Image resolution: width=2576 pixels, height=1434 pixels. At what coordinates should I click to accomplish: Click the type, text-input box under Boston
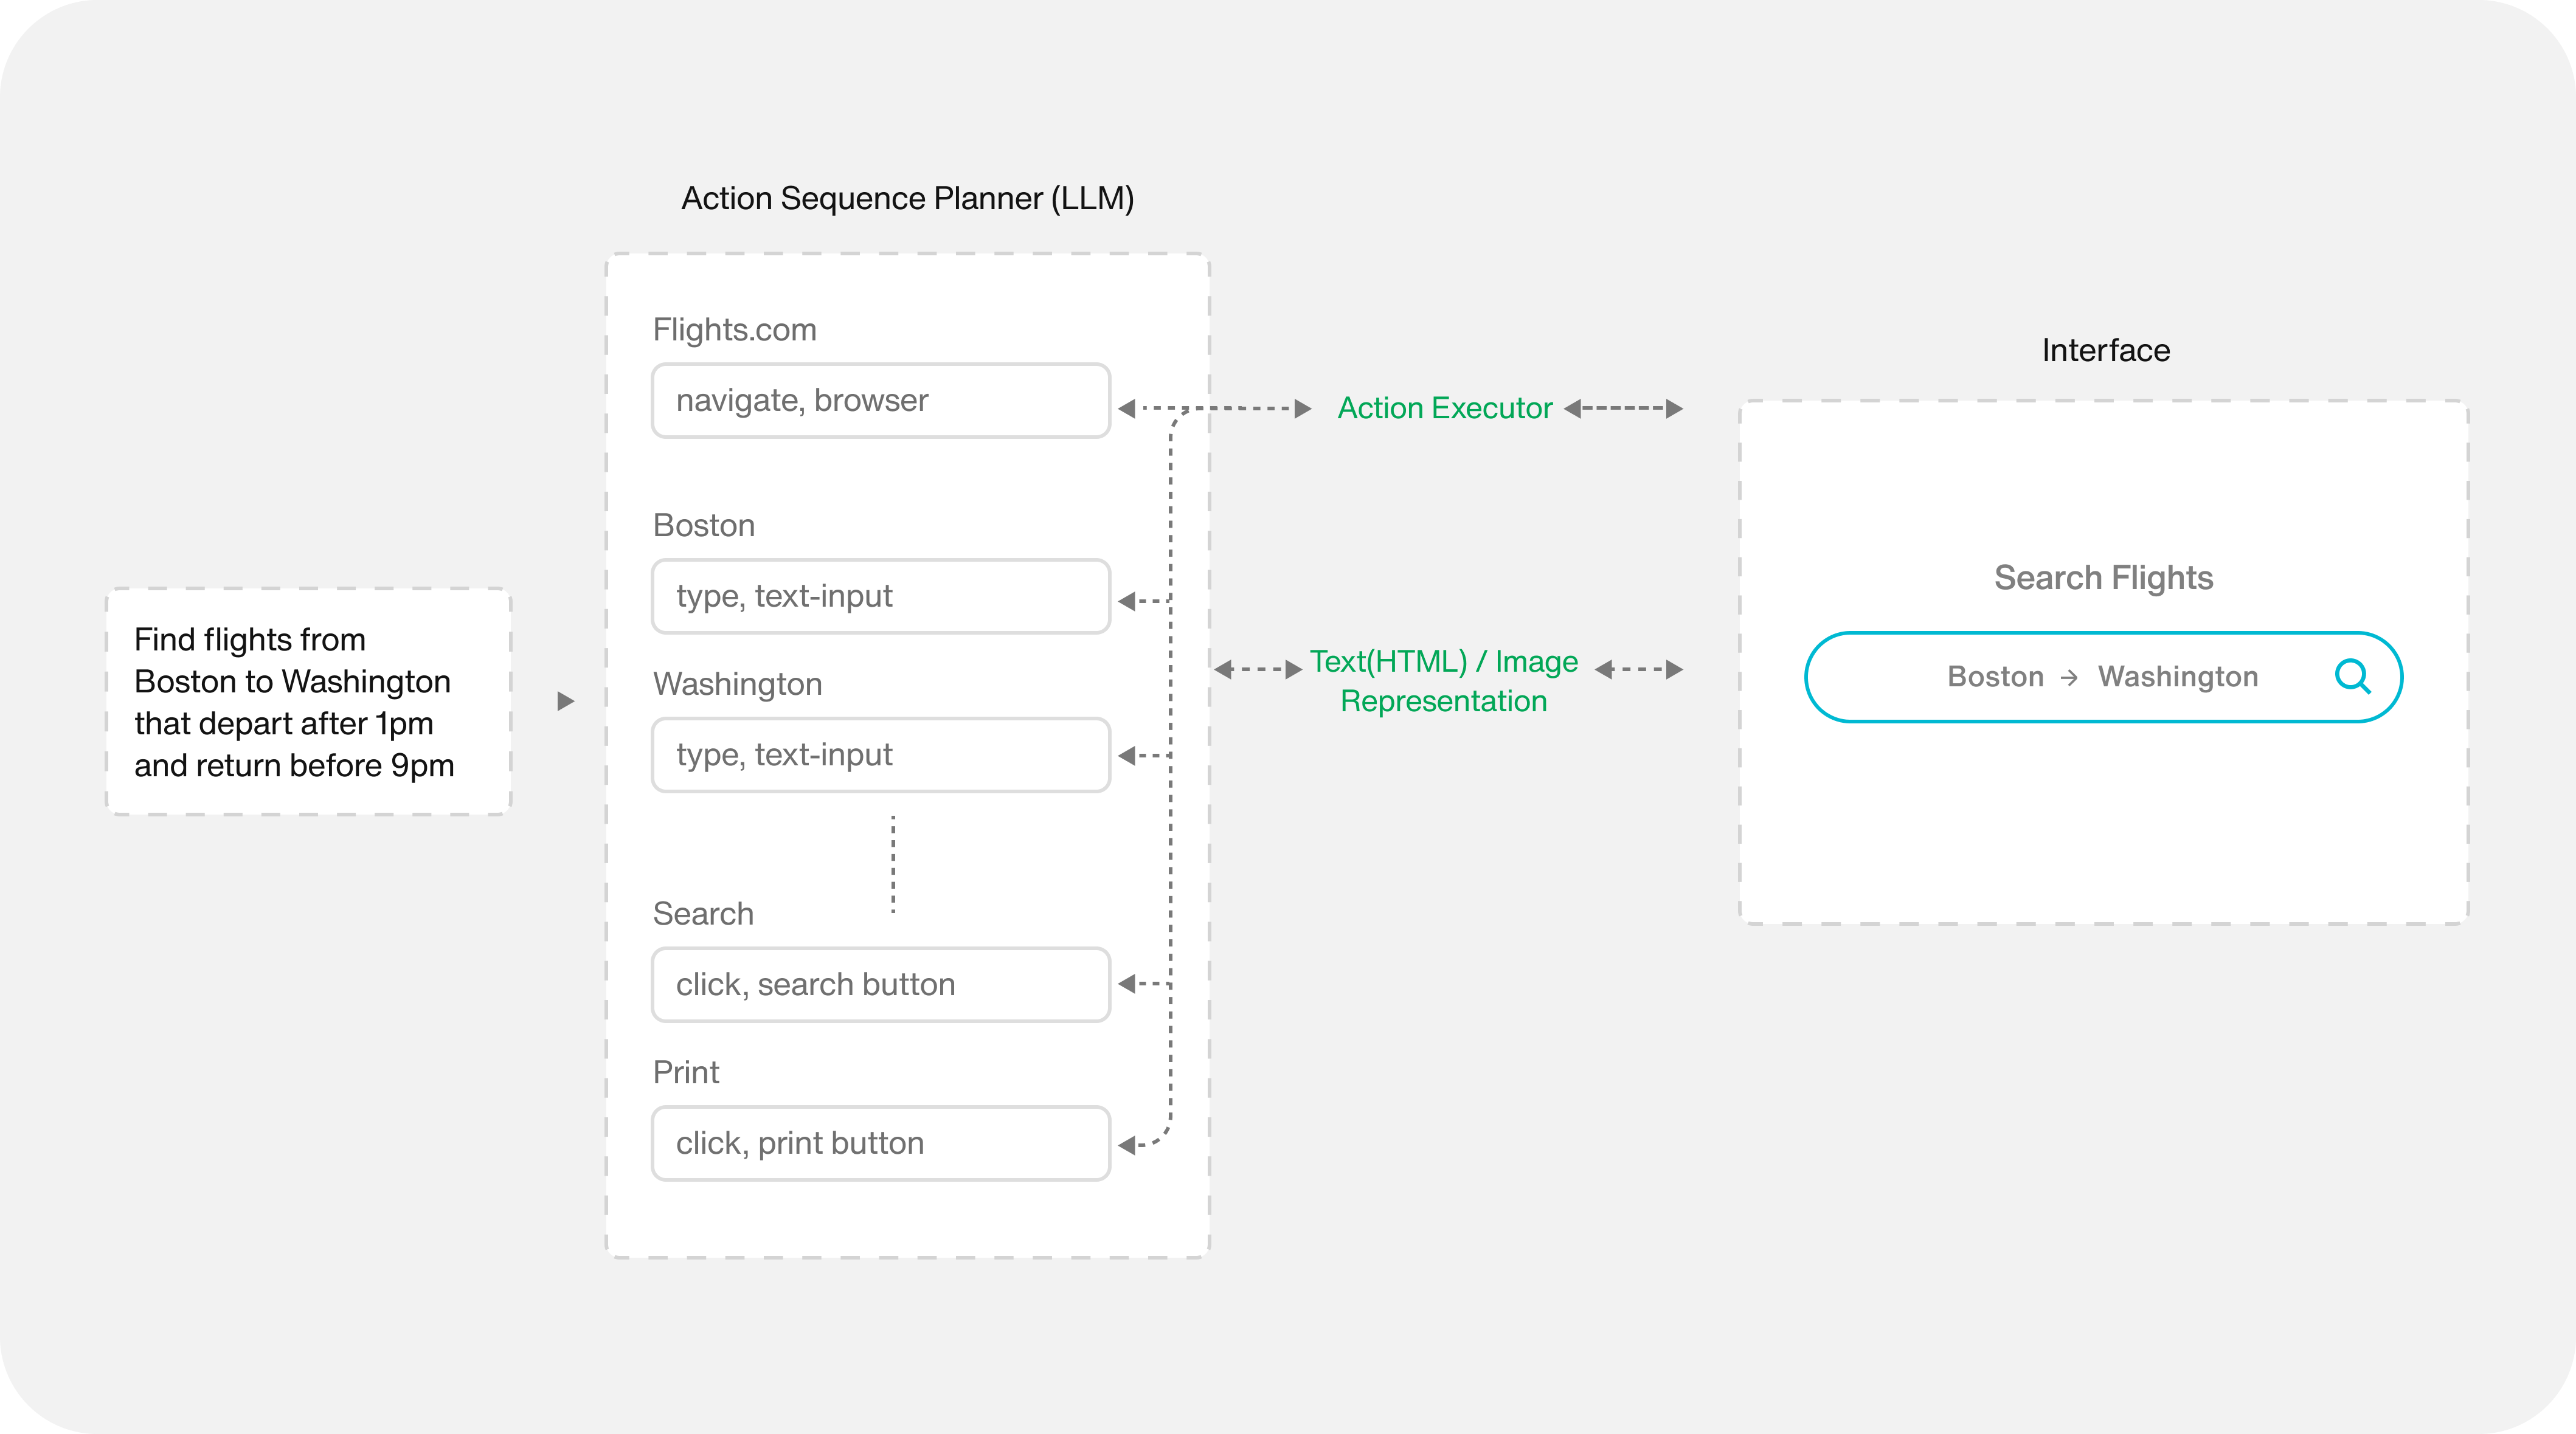coord(880,596)
